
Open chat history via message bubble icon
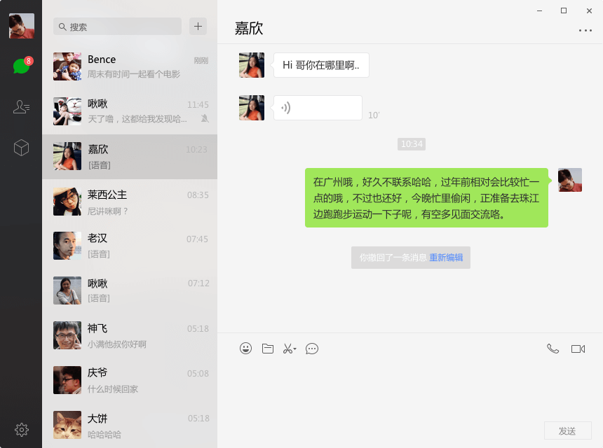(312, 348)
